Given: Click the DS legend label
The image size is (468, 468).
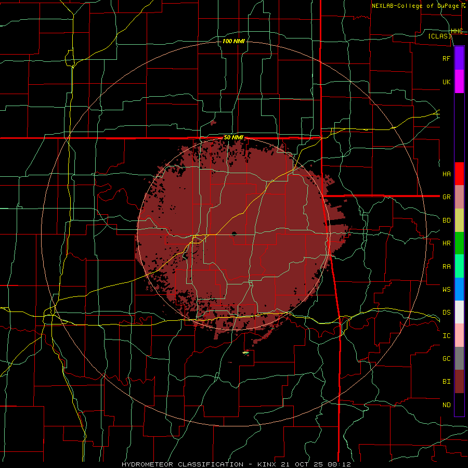Looking at the screenshot, I should [446, 313].
